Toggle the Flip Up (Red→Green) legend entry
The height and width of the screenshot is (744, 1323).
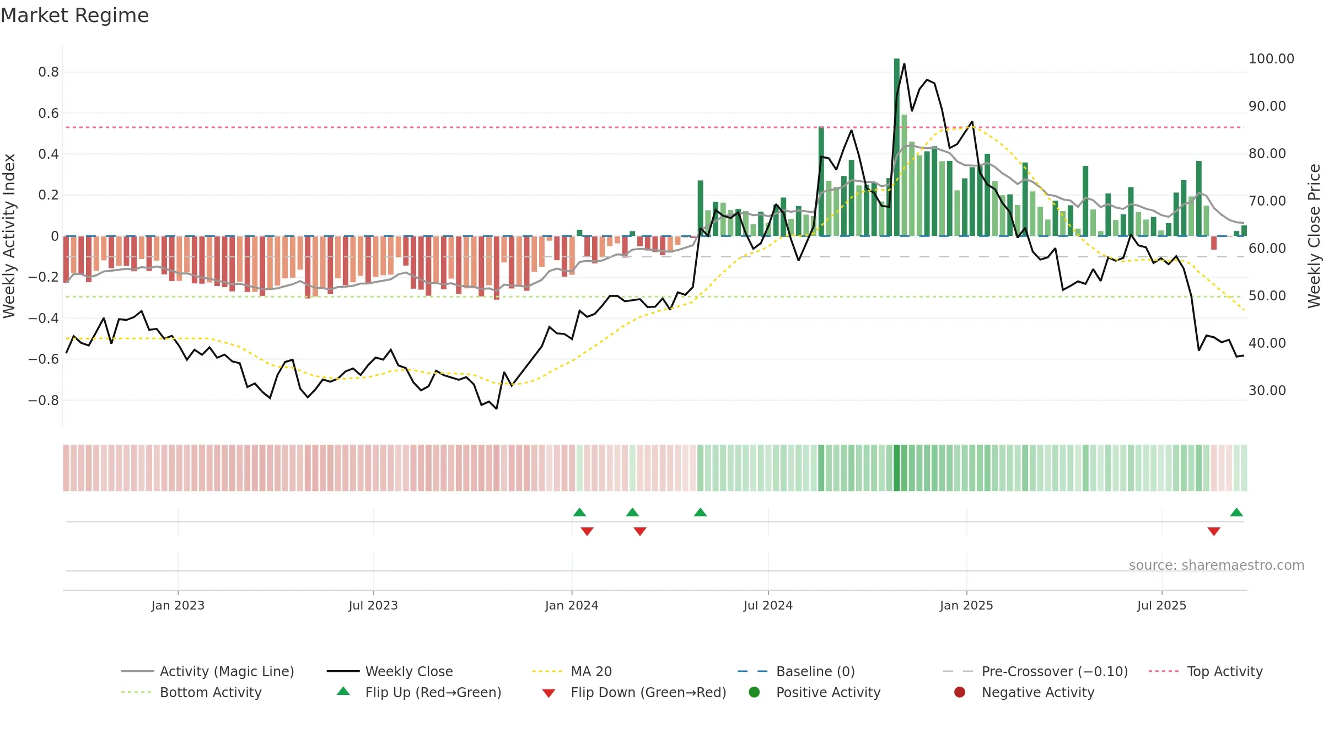pyautogui.click(x=419, y=692)
